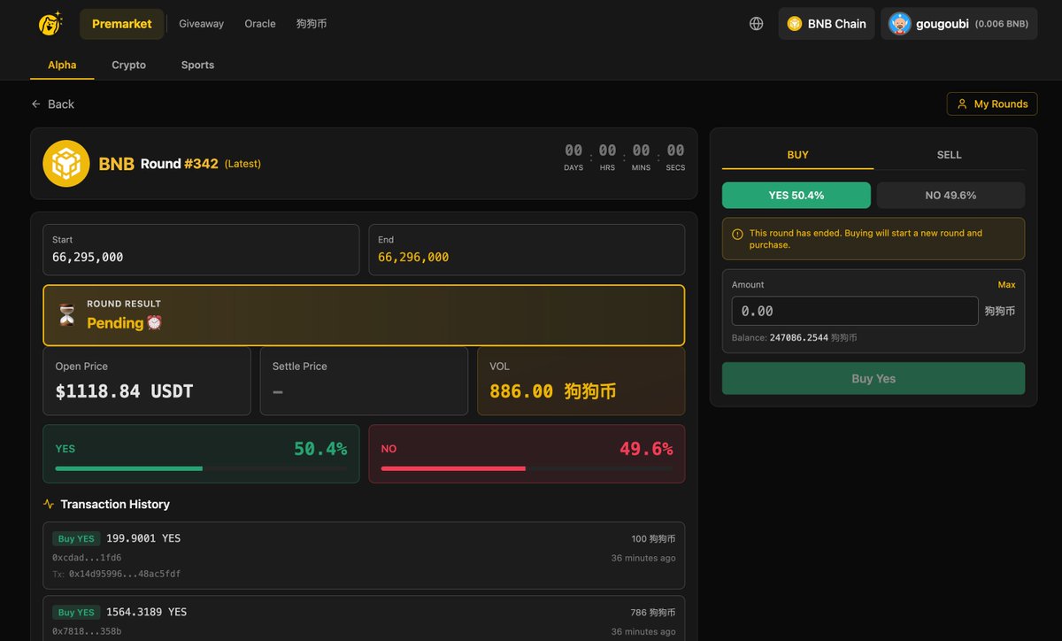Click the Back link
Screen dimensions: 1062x641
click(53, 104)
